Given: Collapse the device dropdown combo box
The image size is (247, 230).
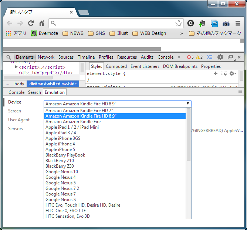Looking at the screenshot, I should click(x=118, y=104).
